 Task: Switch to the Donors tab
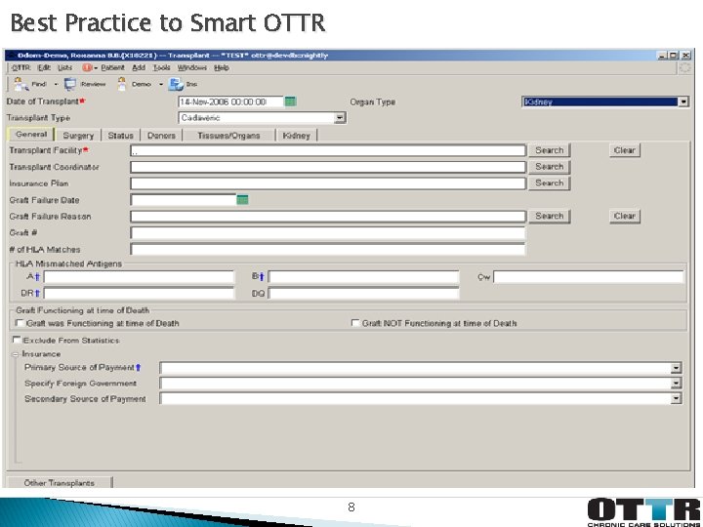[x=161, y=136]
